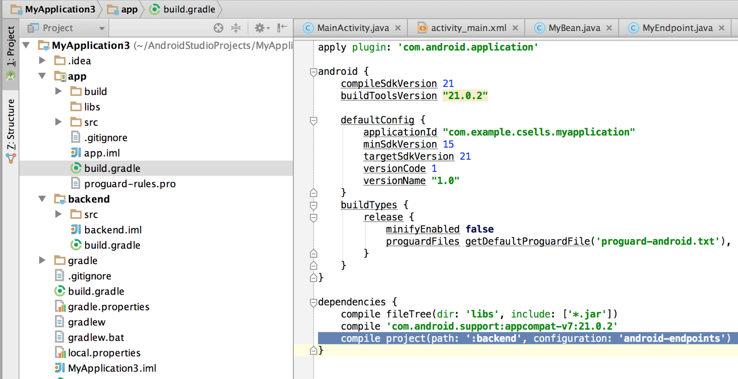Click MyApplication3 in the breadcrumb bar
This screenshot has width=738, height=379.
click(x=53, y=9)
